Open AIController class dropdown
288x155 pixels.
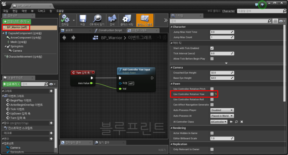(x=219, y=122)
